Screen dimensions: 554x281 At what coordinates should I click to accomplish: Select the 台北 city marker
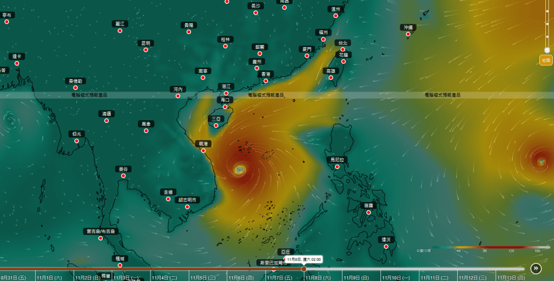(x=342, y=49)
